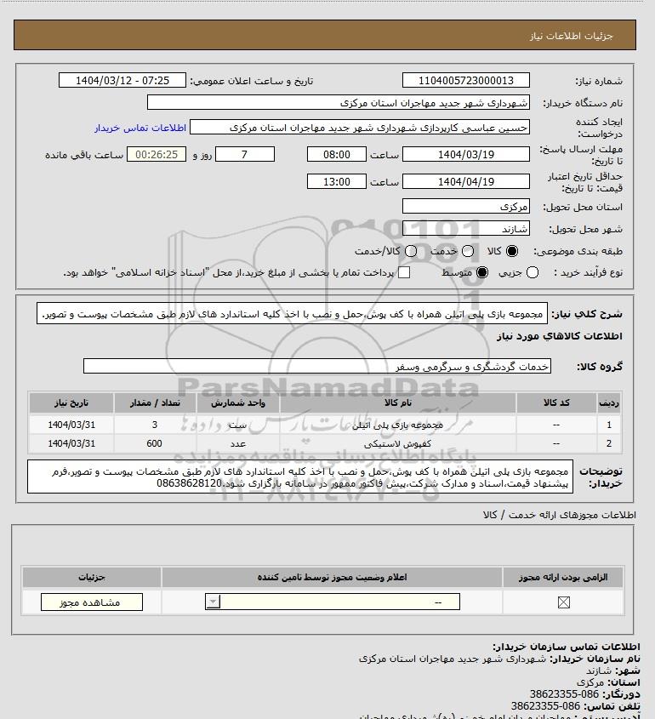655x719 pixels.
Task: Click the price validity time 13:00
Action: 337,181
